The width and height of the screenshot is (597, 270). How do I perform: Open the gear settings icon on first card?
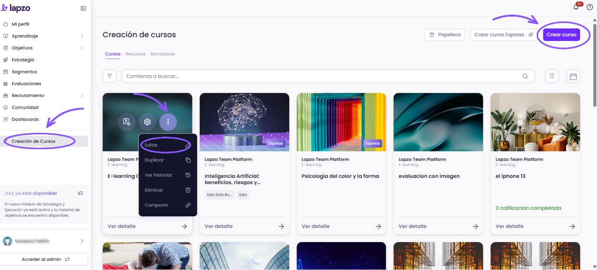[x=147, y=122]
